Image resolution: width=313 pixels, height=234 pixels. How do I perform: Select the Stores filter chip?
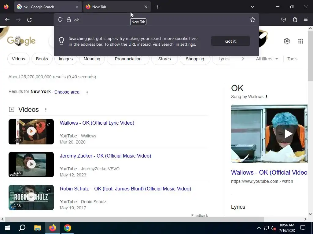pos(164,59)
